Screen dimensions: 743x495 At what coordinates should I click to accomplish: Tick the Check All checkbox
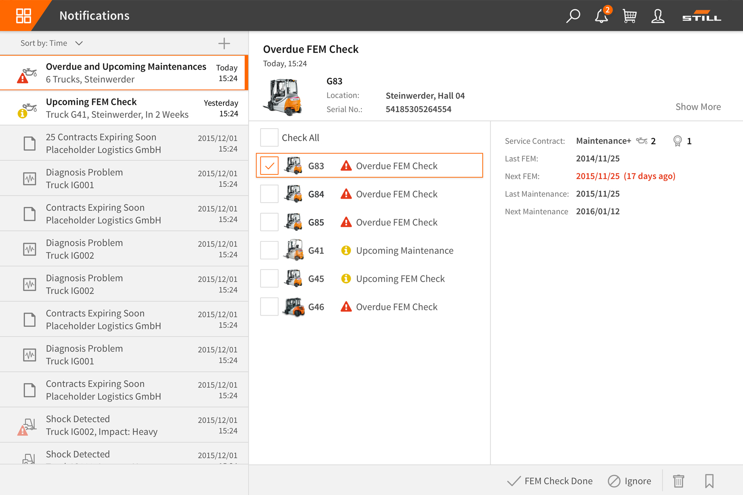pyautogui.click(x=269, y=137)
